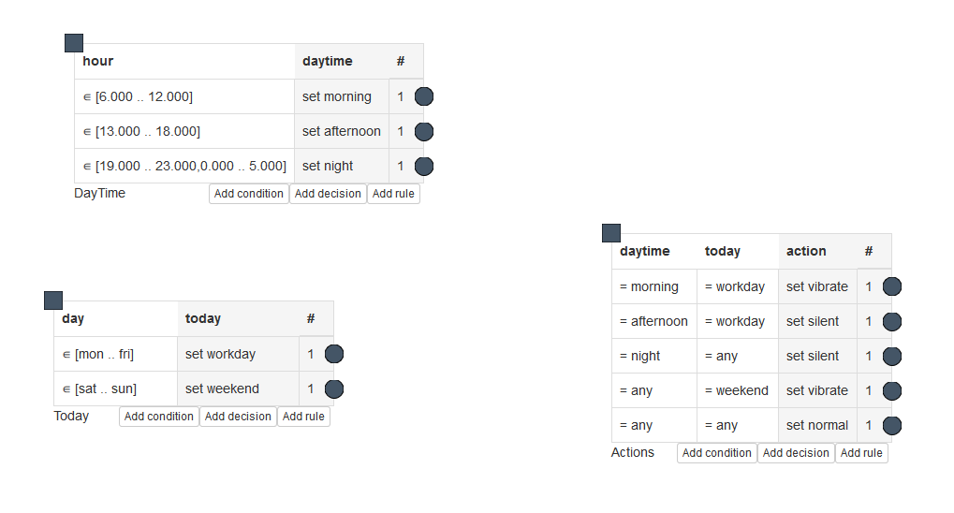Add a decision to the Today table

click(x=238, y=417)
